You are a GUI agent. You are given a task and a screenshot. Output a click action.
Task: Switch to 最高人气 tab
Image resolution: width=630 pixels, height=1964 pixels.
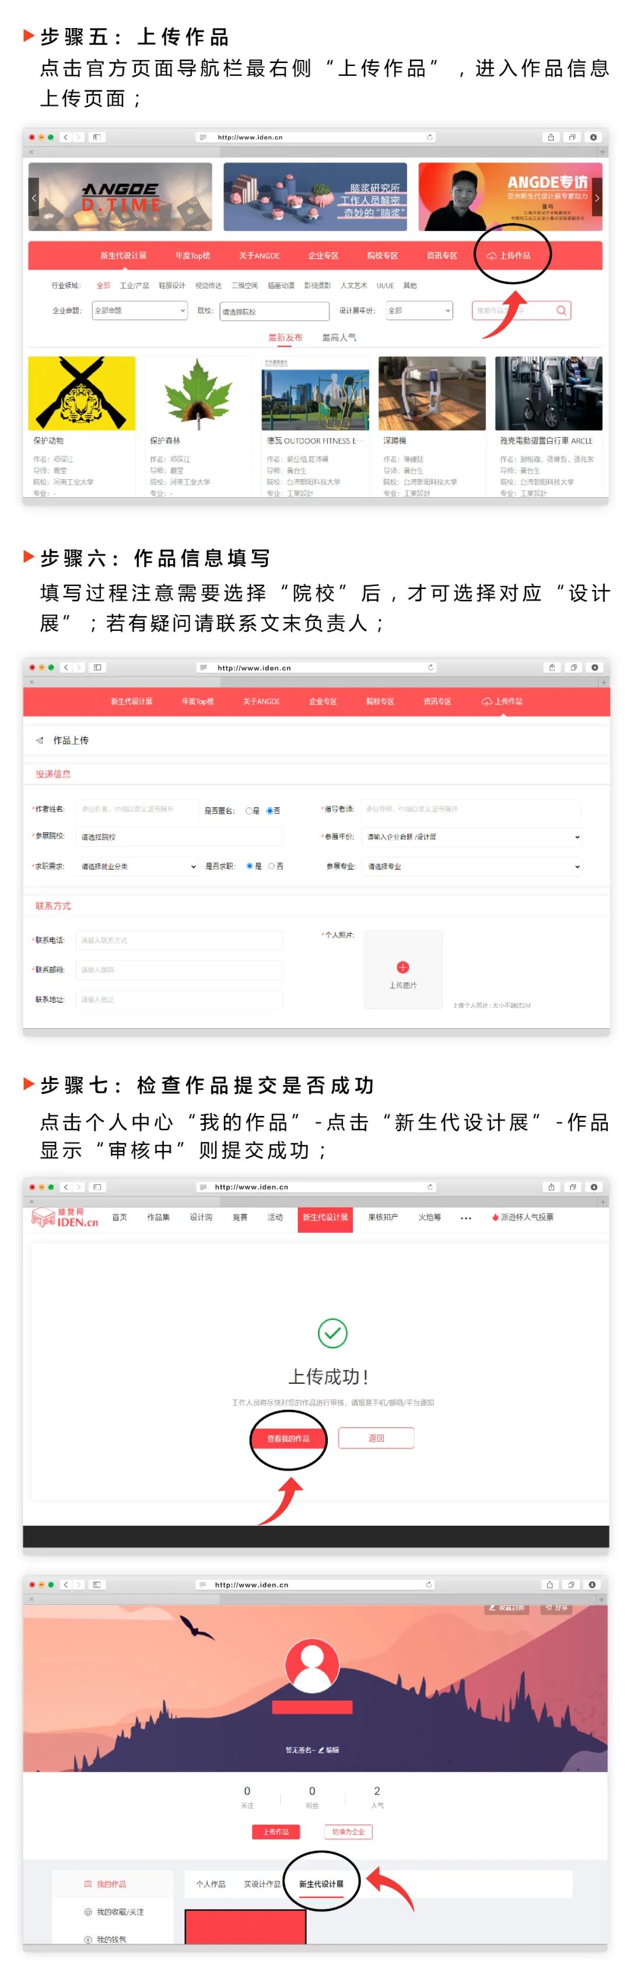click(339, 337)
